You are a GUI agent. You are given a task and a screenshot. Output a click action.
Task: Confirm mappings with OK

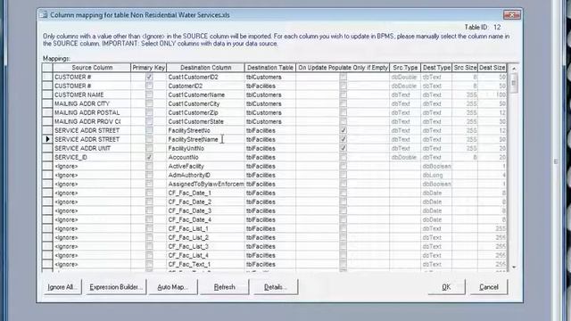pos(446,287)
